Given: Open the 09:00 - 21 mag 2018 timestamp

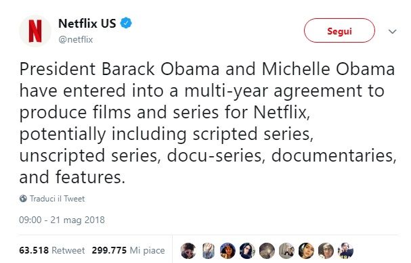Looking at the screenshot, I should 62,220.
